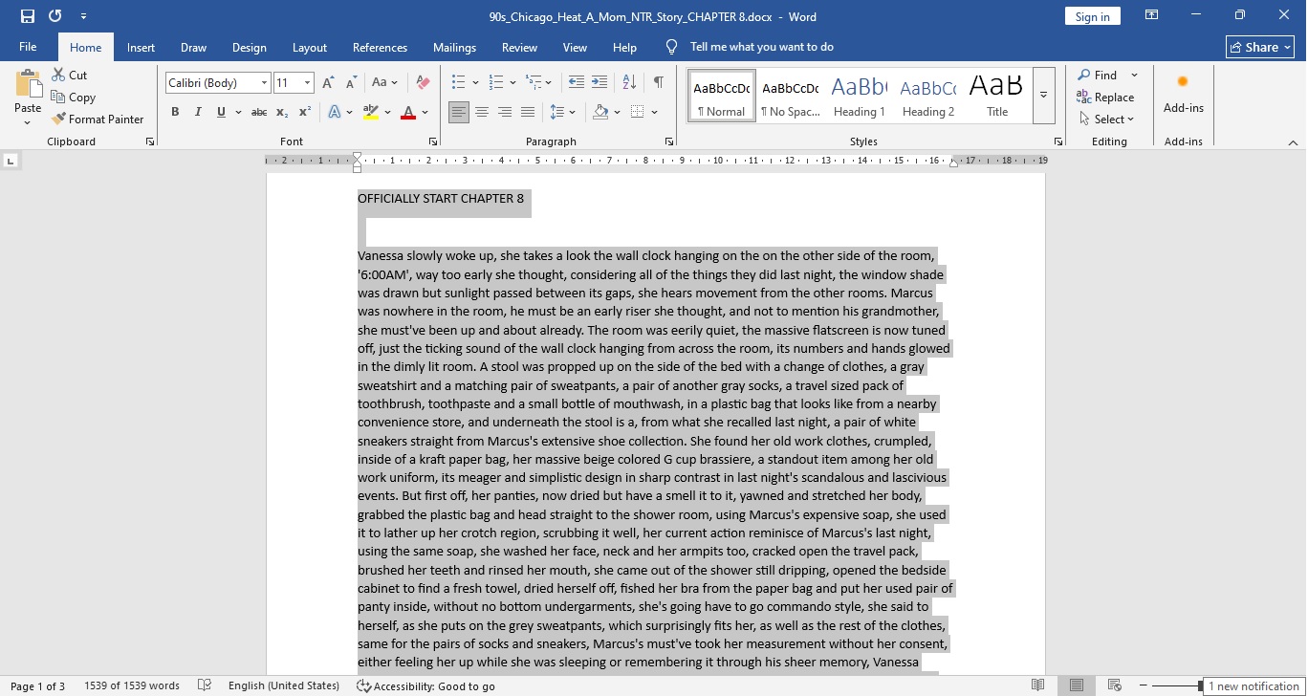Viewport: 1308px width, 696px height.
Task: Sort the selected paragraphs
Action: (x=629, y=82)
